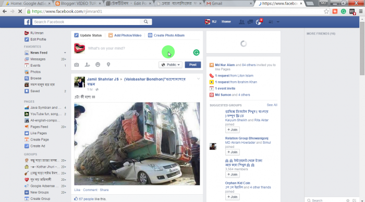Select the Update Status tab

coord(88,35)
